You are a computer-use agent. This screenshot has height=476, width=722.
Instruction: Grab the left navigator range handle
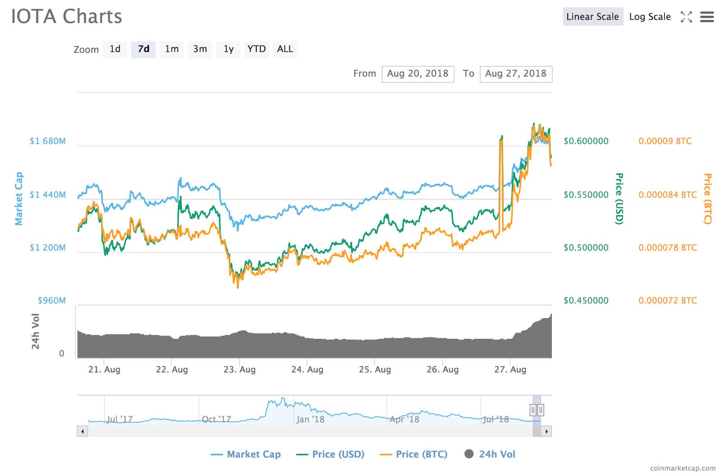pyautogui.click(x=533, y=410)
